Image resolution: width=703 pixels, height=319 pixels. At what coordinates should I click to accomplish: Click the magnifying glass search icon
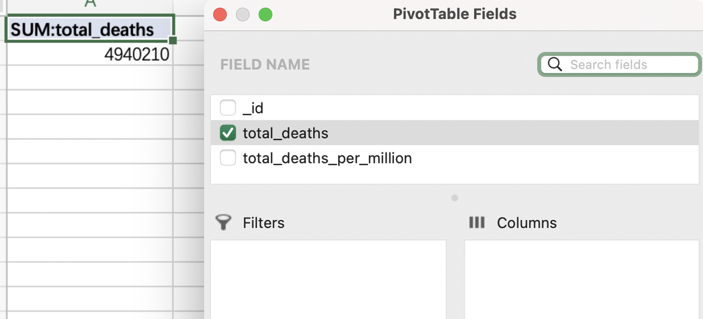(x=555, y=65)
